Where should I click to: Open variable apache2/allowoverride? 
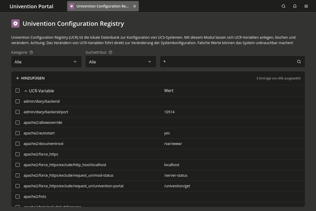pos(43,123)
